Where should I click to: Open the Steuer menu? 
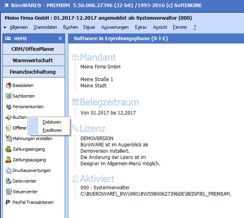[x=89, y=27]
